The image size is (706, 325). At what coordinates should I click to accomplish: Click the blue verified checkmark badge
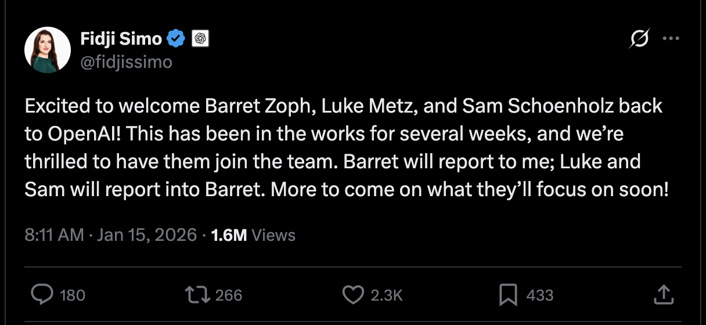(x=176, y=39)
